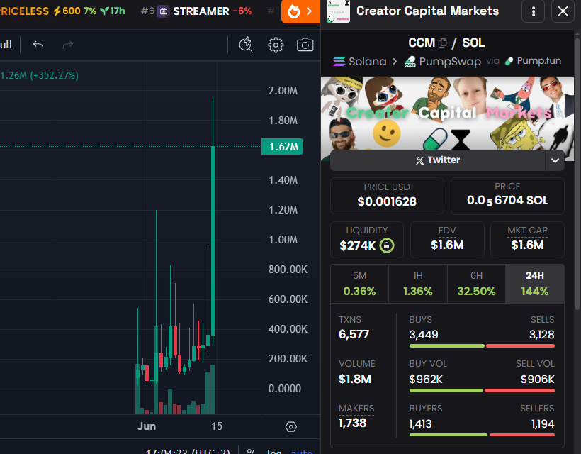Open price scale settings hexagon icon
581x454 pixels.
click(291, 427)
